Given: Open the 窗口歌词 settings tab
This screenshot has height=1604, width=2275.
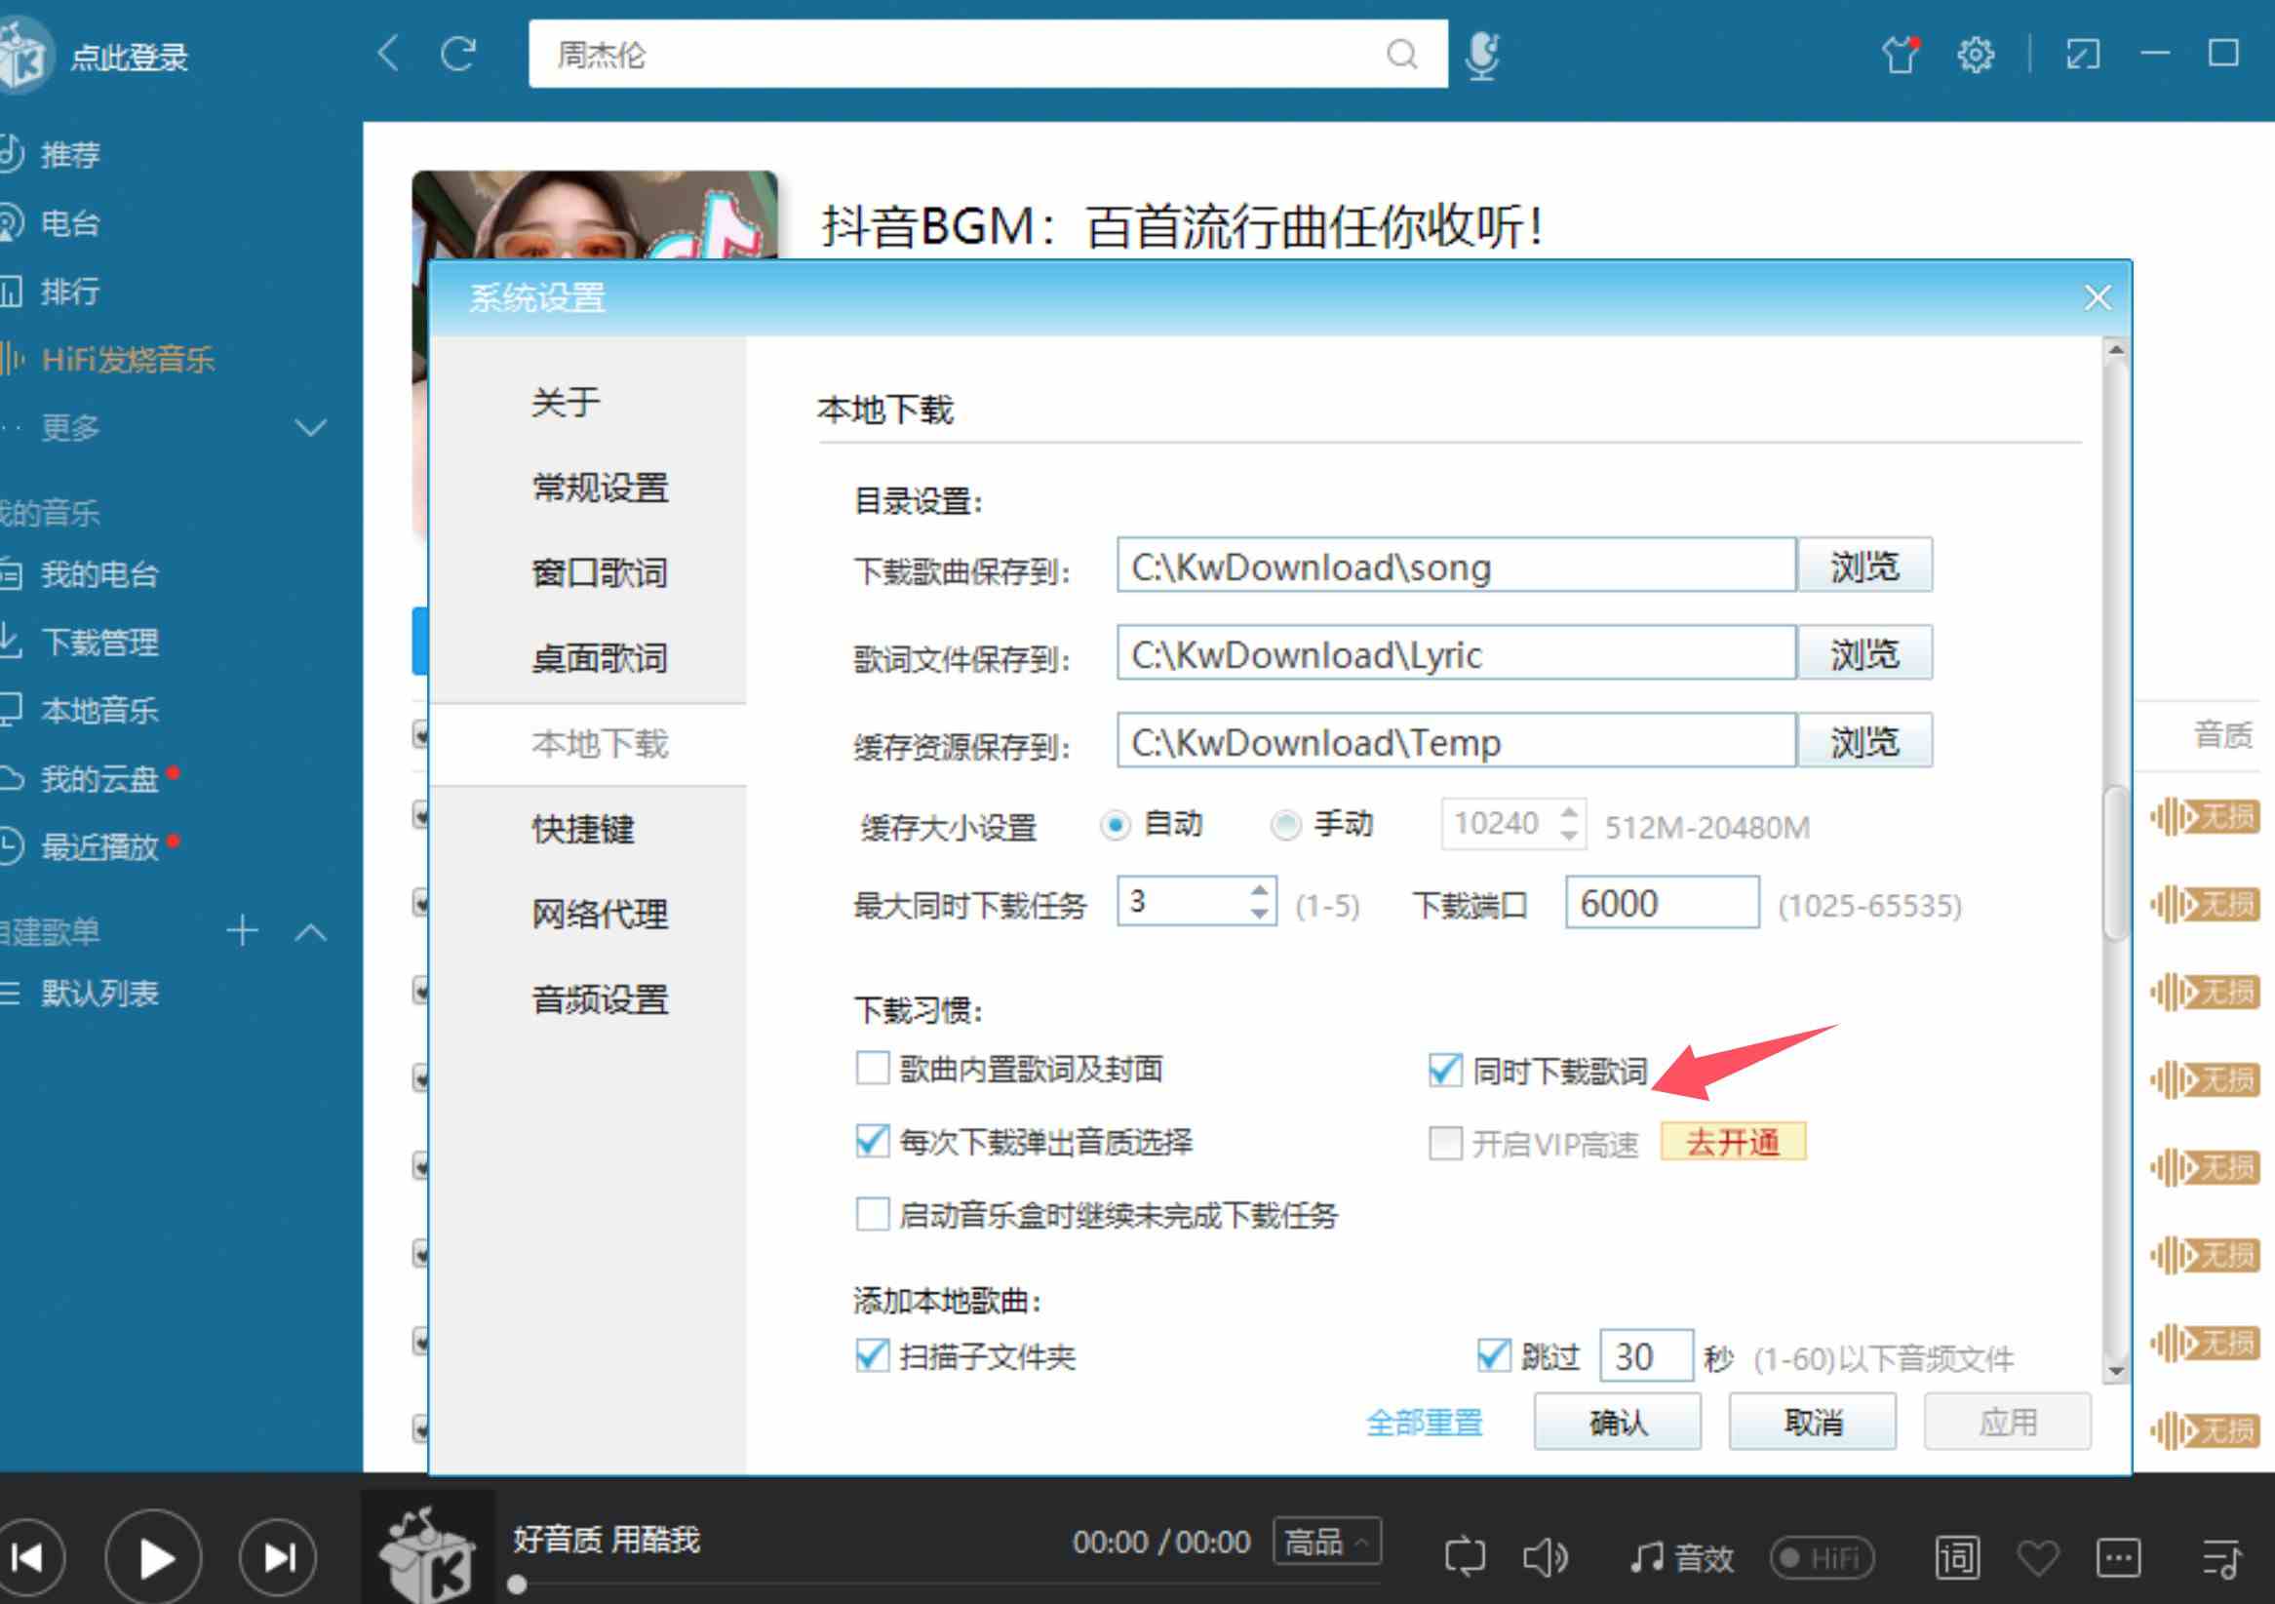Looking at the screenshot, I should pos(601,572).
